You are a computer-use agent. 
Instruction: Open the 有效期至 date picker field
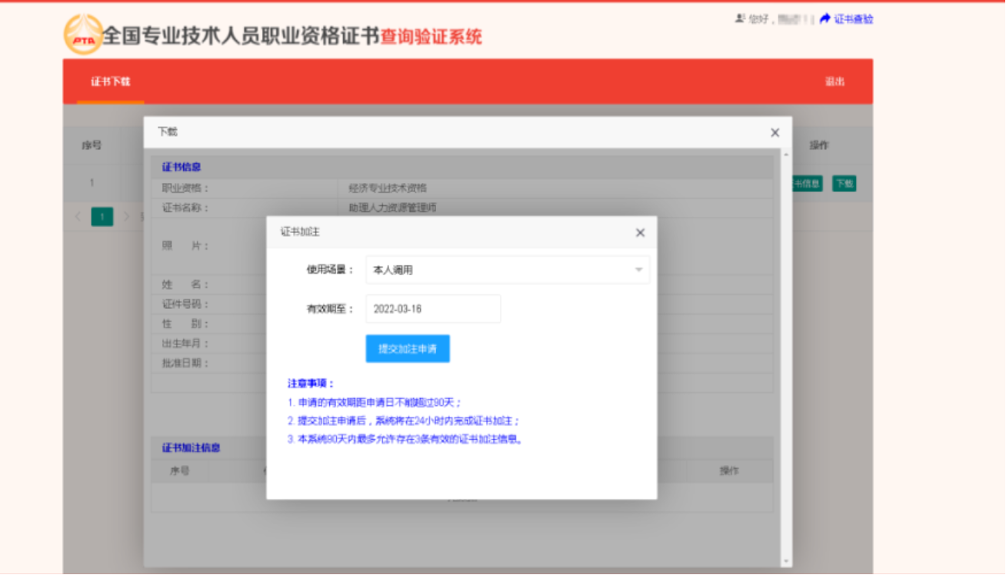[x=433, y=309]
